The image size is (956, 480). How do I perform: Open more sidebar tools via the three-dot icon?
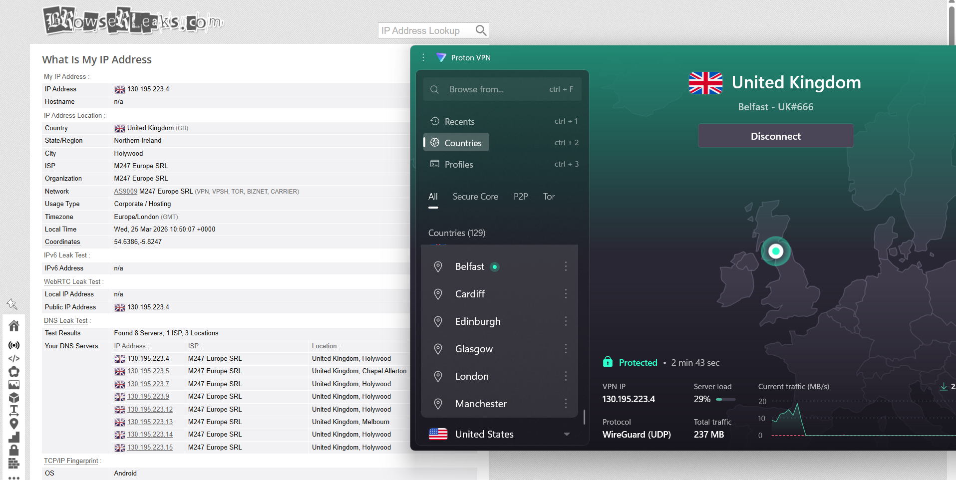(x=14, y=477)
